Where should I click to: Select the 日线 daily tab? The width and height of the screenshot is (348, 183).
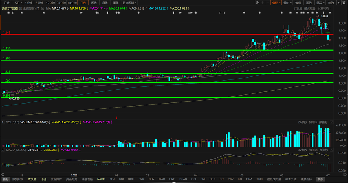[83, 3]
